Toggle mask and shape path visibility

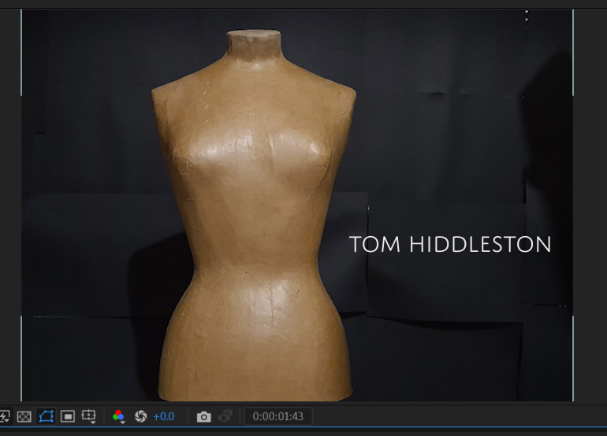[x=46, y=416]
